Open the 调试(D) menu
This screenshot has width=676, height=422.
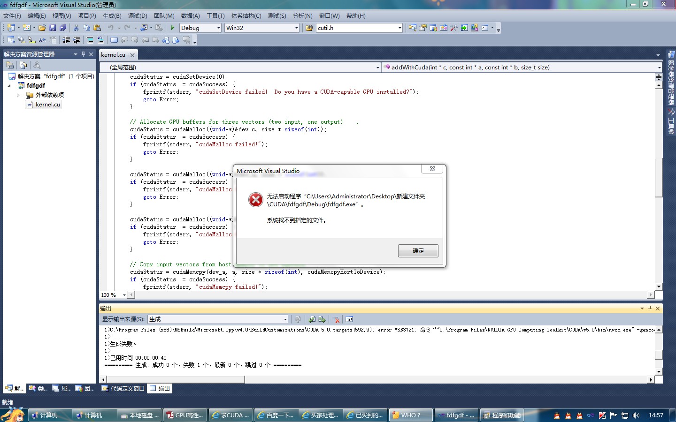tap(138, 16)
